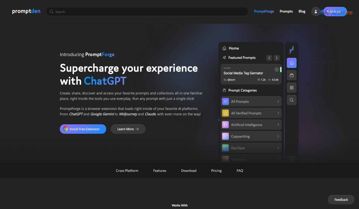The width and height of the screenshot is (359, 209).
Task: Add Social Media Tag Gernator via plus icon
Action: pyautogui.click(x=276, y=70)
